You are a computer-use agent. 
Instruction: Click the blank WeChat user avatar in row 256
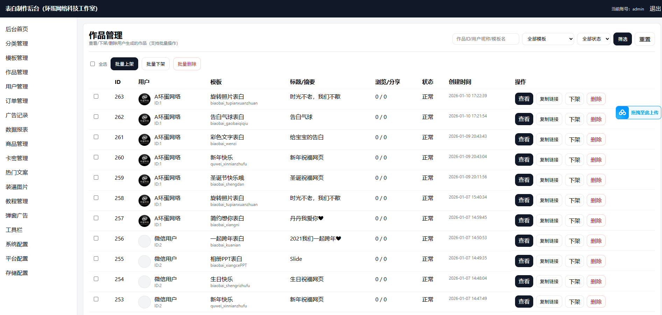tap(145, 241)
